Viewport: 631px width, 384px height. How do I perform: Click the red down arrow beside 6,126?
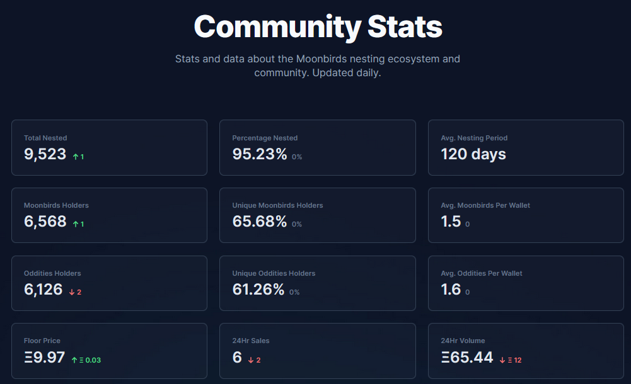click(x=72, y=293)
